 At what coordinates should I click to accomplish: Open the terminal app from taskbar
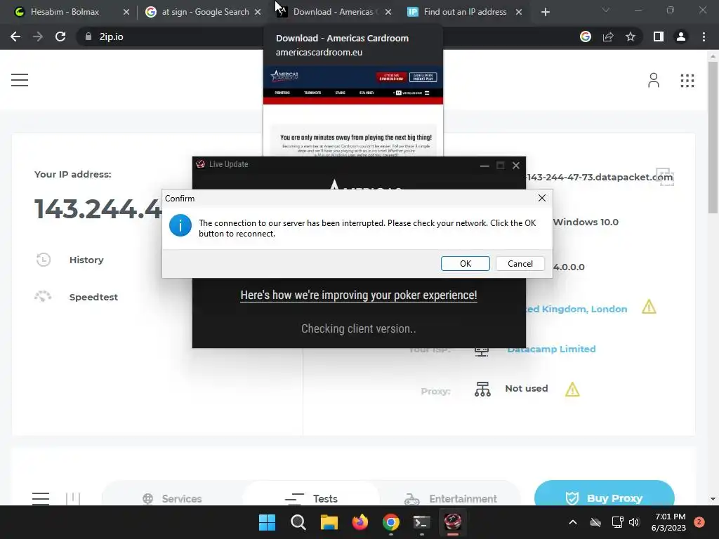[421, 522]
